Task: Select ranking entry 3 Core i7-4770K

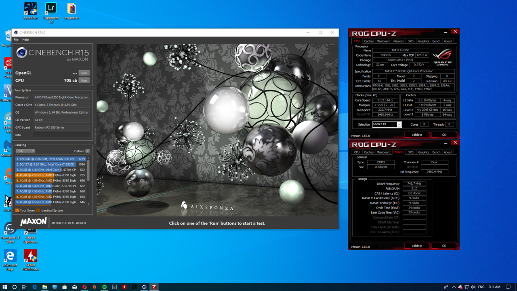Action: point(50,170)
